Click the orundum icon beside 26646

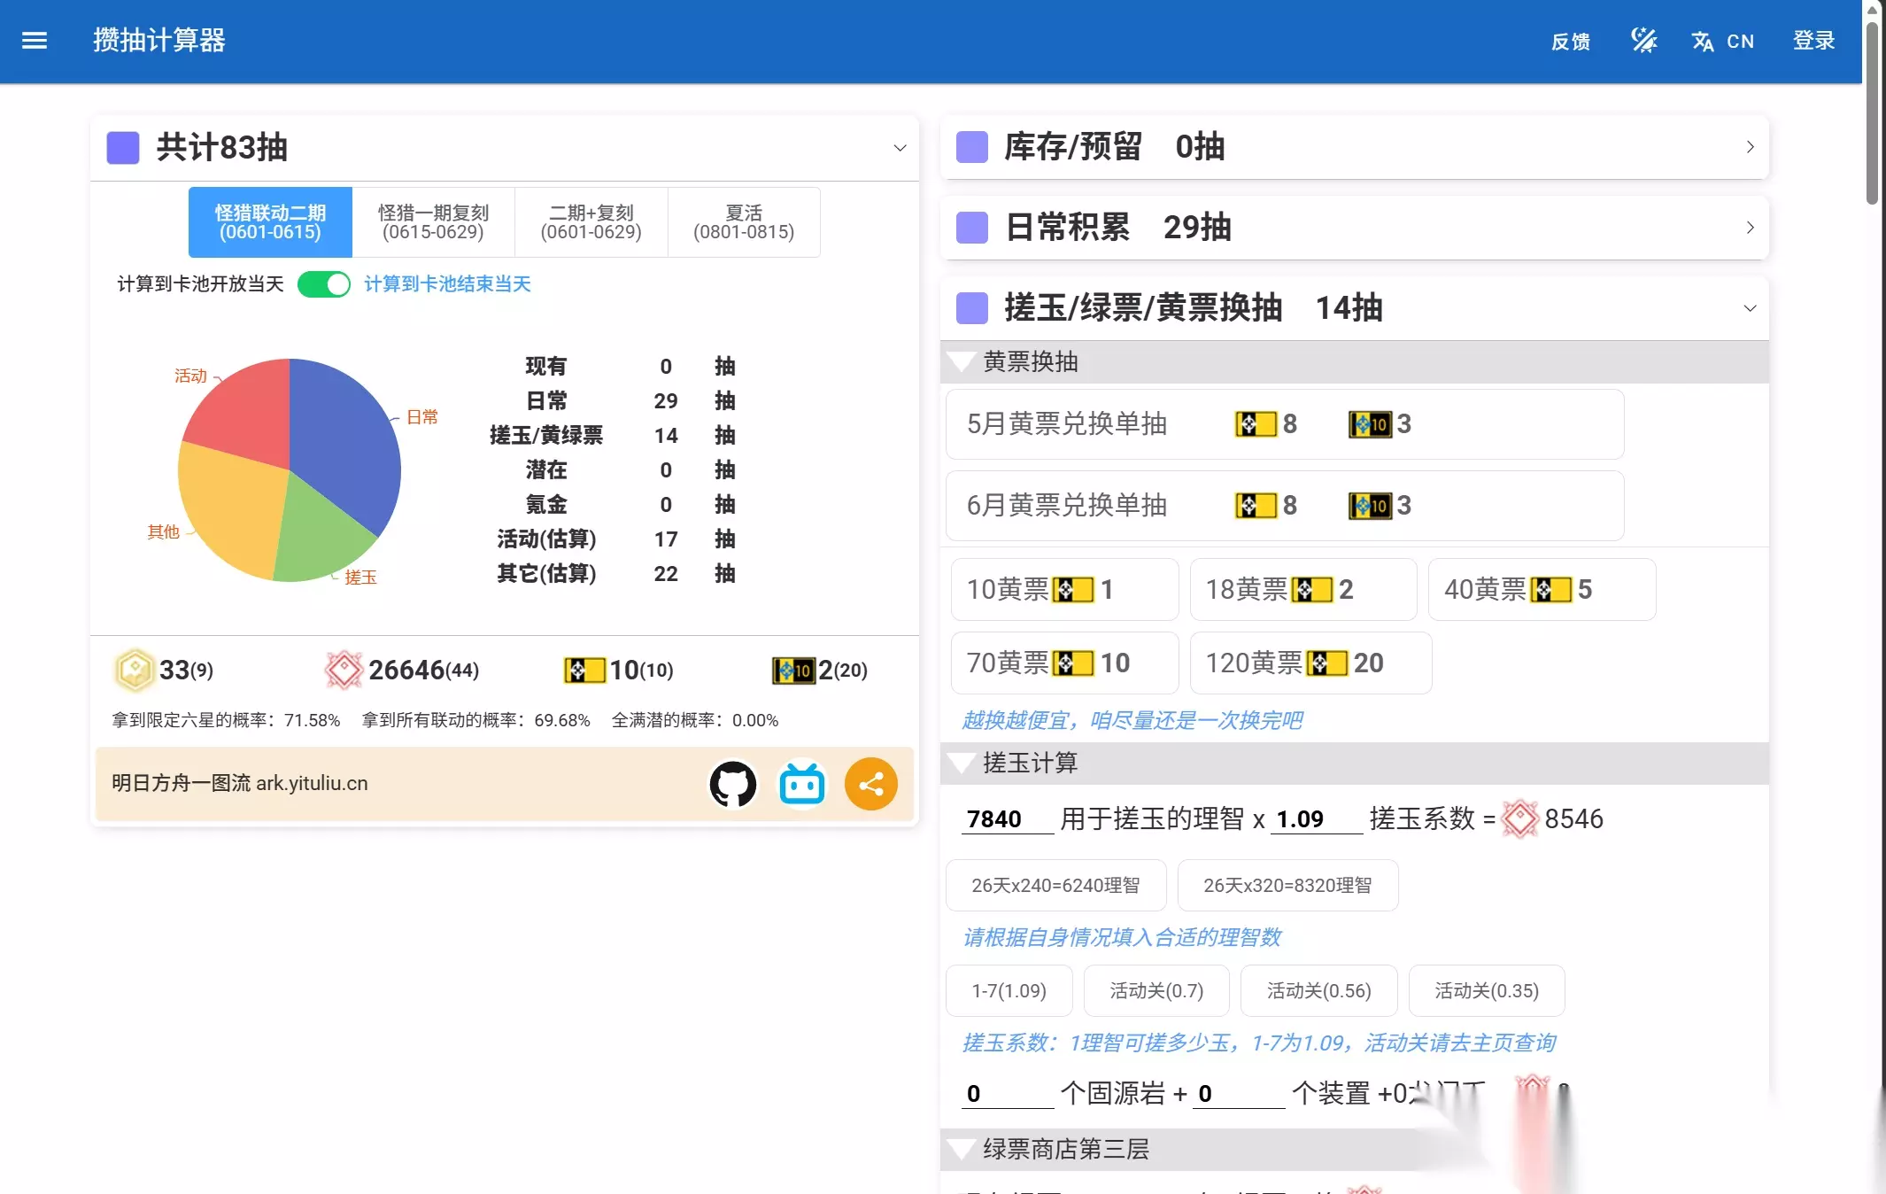344,670
